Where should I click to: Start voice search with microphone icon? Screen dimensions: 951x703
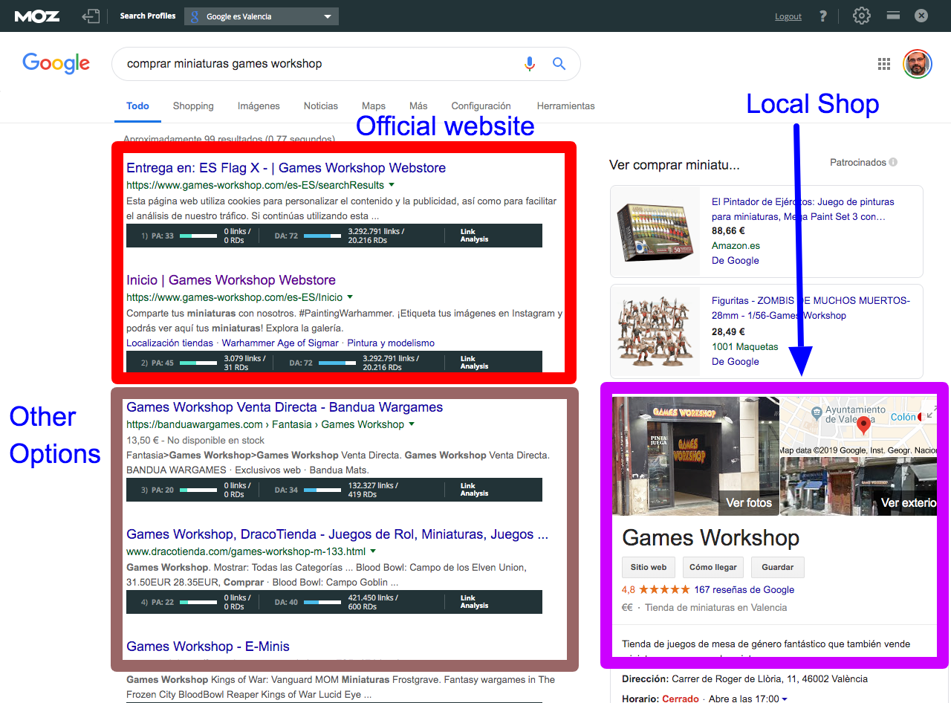click(x=530, y=64)
